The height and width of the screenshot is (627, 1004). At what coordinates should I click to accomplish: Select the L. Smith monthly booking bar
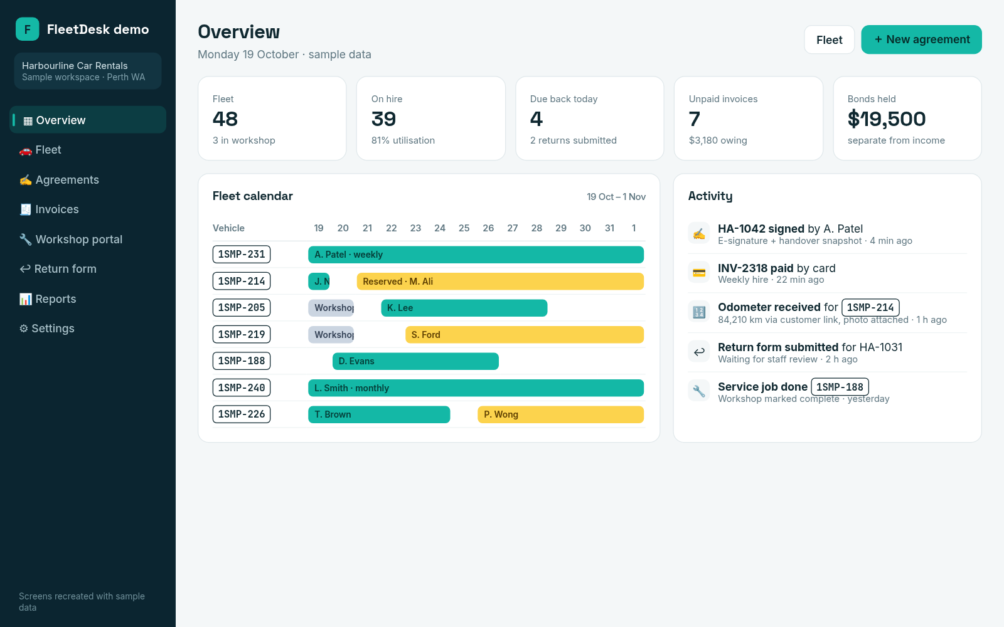click(476, 388)
